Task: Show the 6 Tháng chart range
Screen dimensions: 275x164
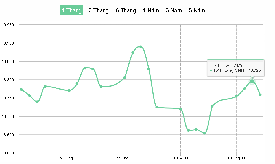Action: 126,11
